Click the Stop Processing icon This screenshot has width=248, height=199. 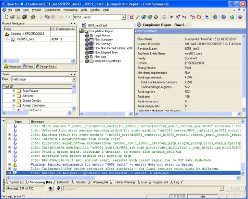tap(164, 17)
